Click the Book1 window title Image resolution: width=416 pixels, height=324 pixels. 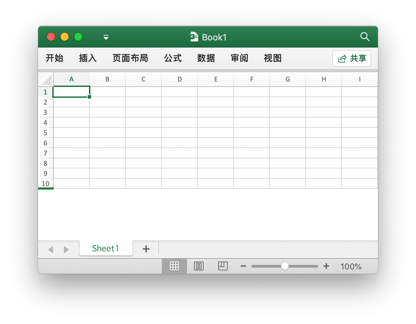coord(214,37)
